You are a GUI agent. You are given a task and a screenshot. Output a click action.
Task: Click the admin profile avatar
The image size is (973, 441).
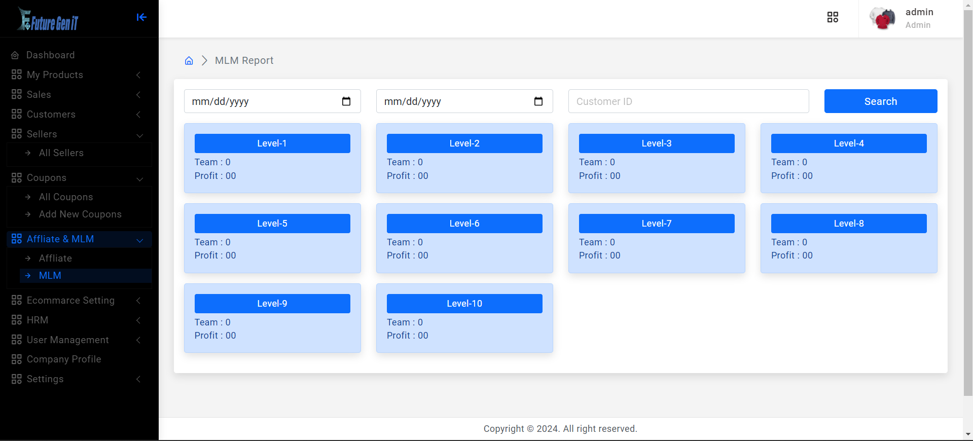(882, 19)
